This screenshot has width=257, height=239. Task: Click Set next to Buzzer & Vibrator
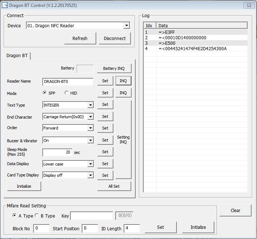[x=105, y=140]
